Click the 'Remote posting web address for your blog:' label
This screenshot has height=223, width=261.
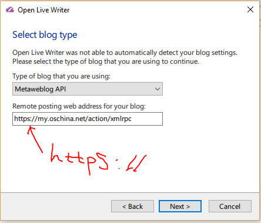point(79,106)
